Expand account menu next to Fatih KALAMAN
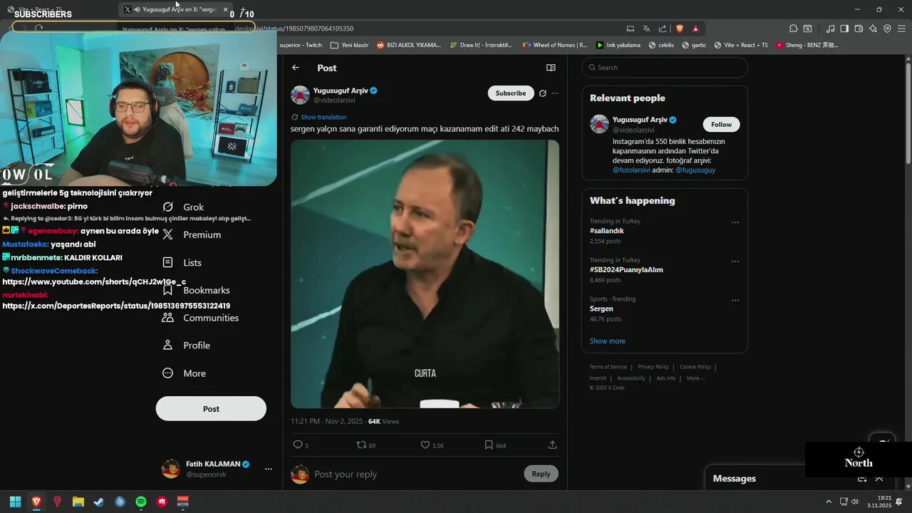This screenshot has width=912, height=513. coord(268,469)
